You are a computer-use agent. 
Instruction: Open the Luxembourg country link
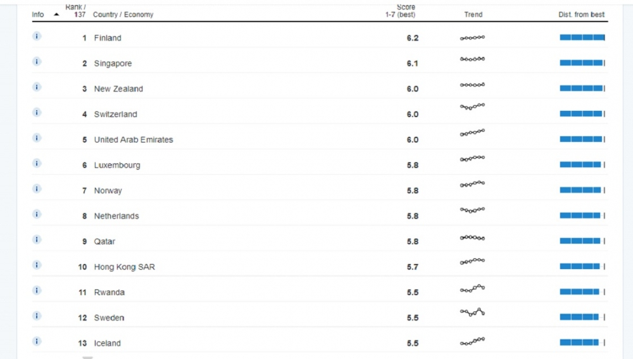click(117, 165)
